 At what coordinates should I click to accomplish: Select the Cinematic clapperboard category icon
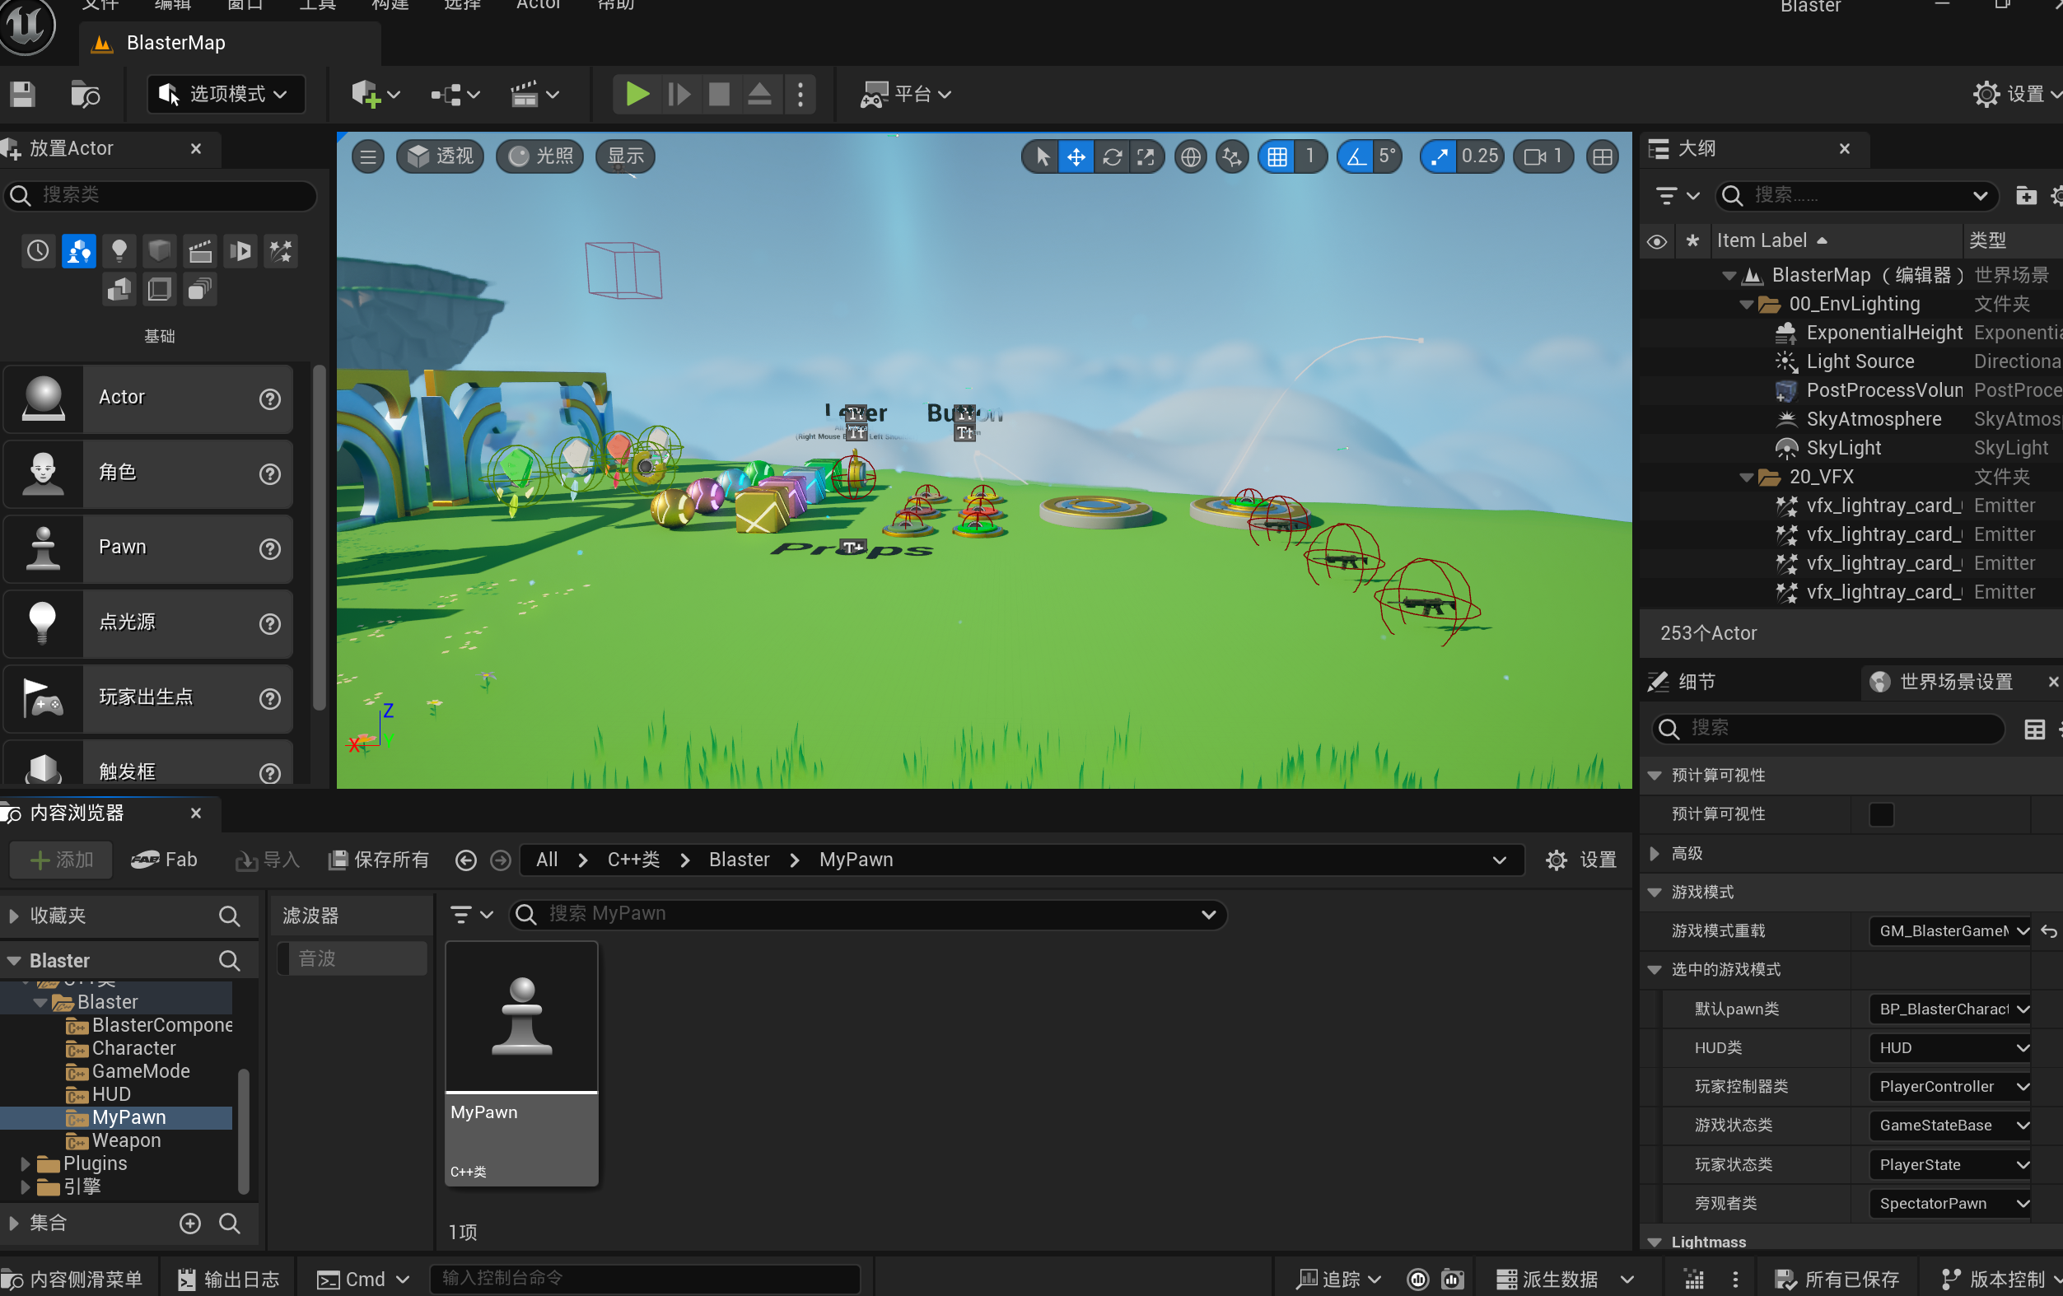click(199, 251)
